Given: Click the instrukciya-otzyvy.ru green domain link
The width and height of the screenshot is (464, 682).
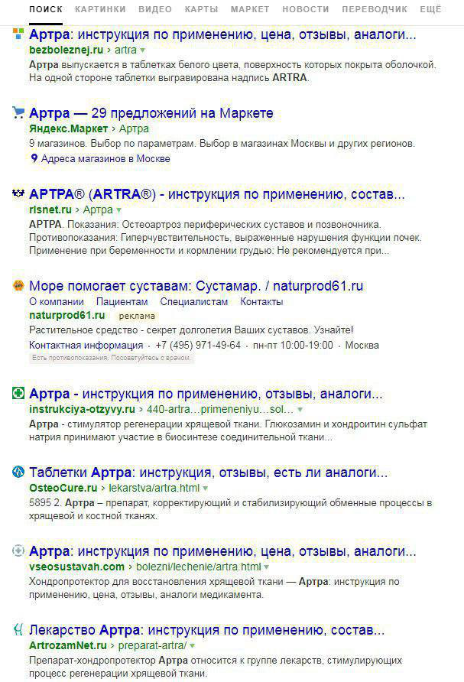Looking at the screenshot, I should 83,409.
